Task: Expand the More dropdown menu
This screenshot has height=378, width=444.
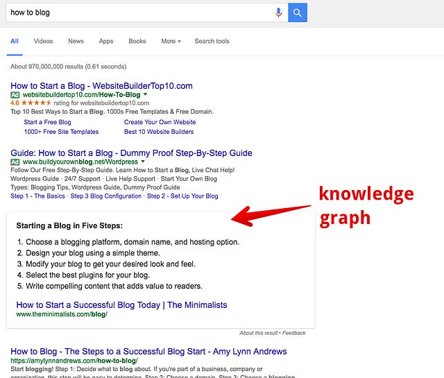Action: pyautogui.click(x=171, y=42)
